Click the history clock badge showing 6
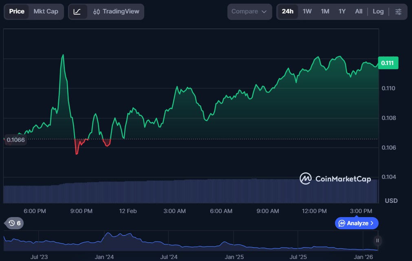This screenshot has width=412, height=261. click(x=14, y=223)
